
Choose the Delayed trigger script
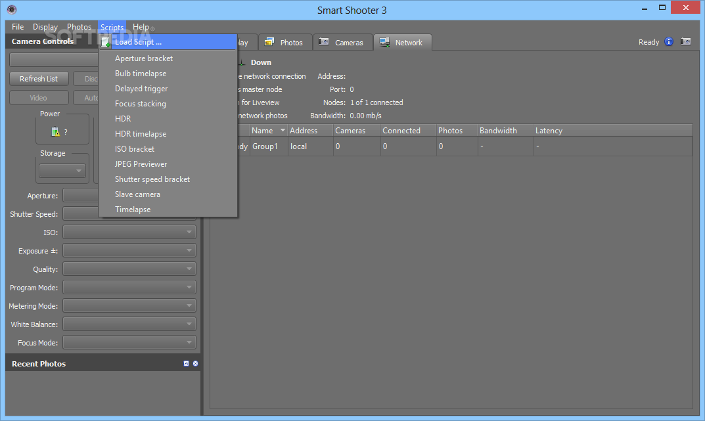pyautogui.click(x=168, y=89)
